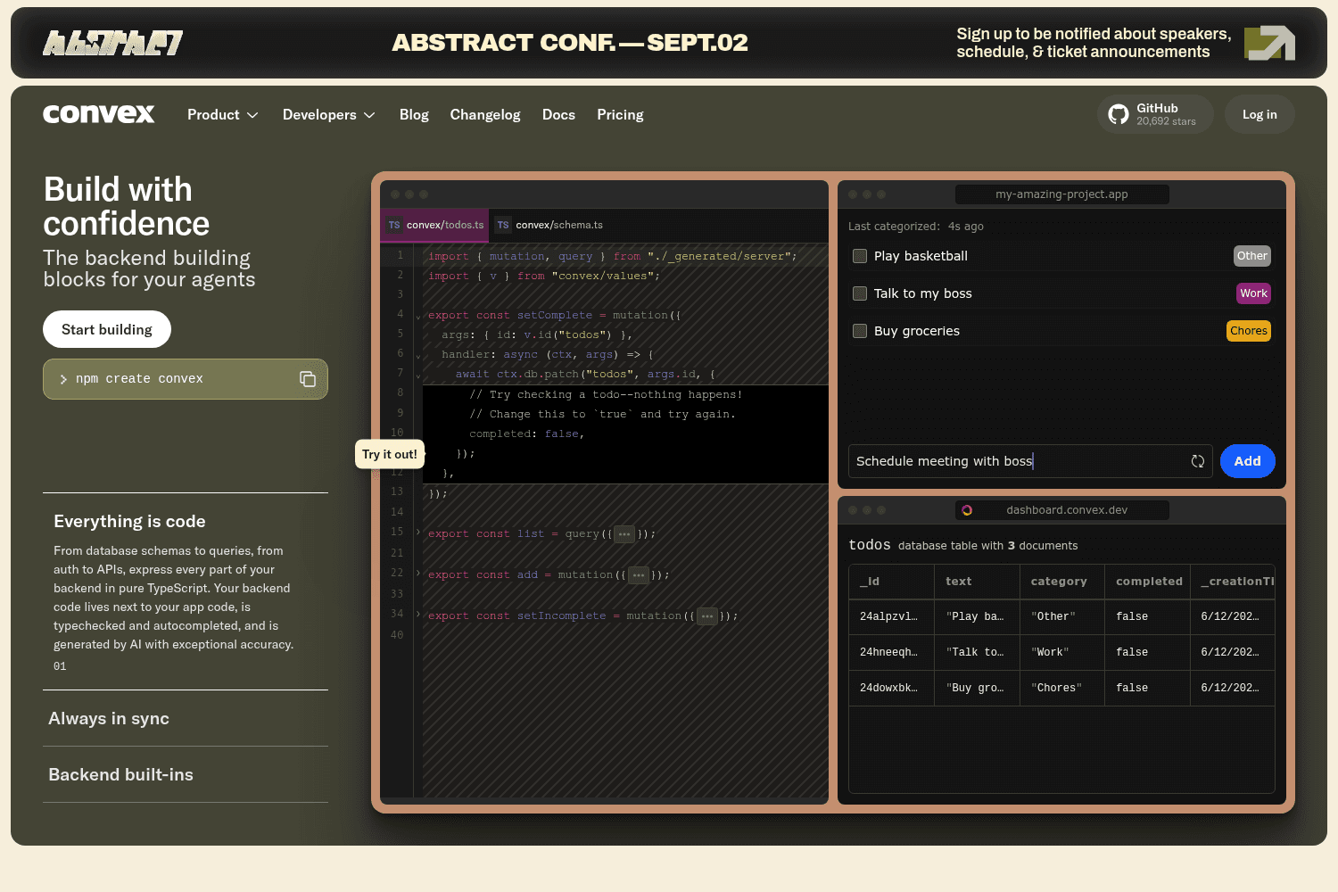Check the Buy groceries todo
Viewport: 1338px width, 892px height.
pos(860,331)
